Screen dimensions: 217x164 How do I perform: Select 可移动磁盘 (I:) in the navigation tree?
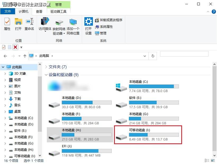click(x=25, y=156)
